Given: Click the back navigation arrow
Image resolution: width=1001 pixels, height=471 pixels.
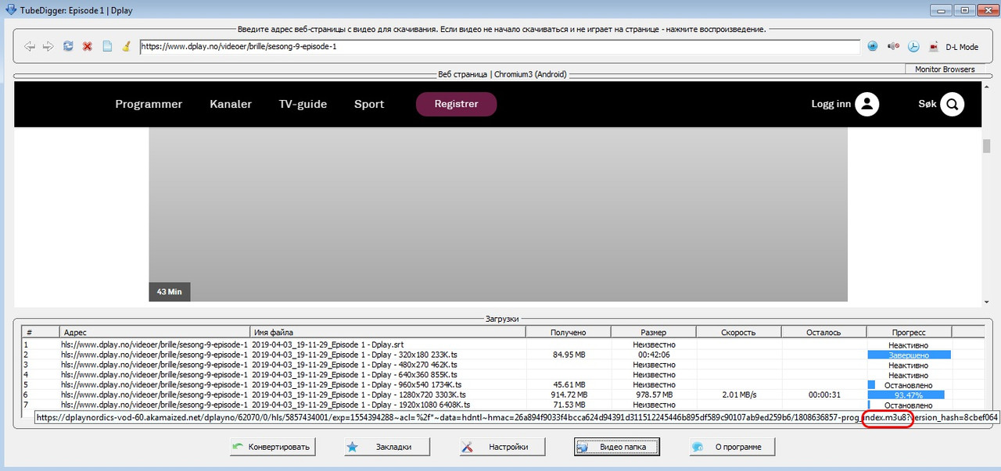Looking at the screenshot, I should (x=30, y=47).
